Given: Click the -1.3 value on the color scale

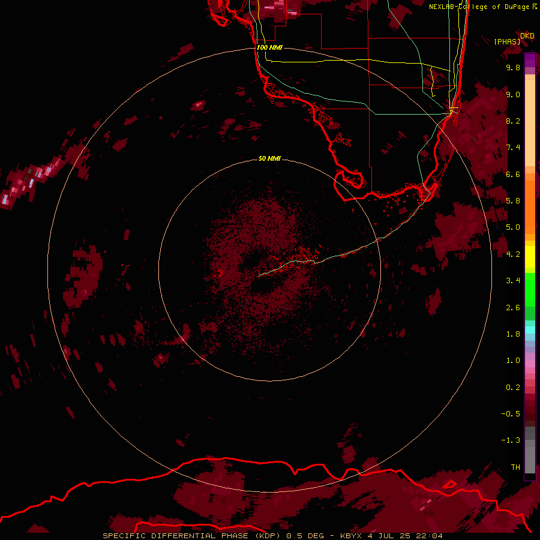Looking at the screenshot, I should [x=511, y=440].
